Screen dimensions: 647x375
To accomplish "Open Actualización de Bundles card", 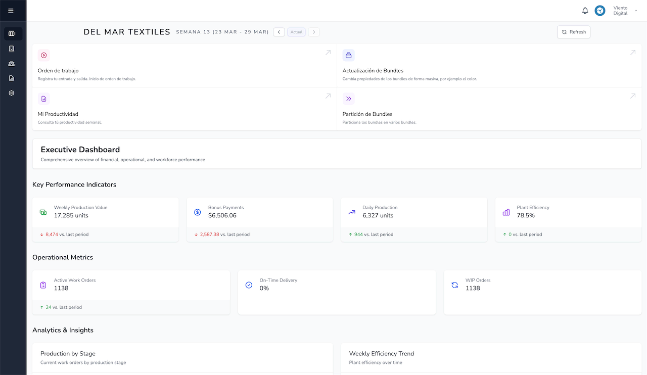I will 489,66.
